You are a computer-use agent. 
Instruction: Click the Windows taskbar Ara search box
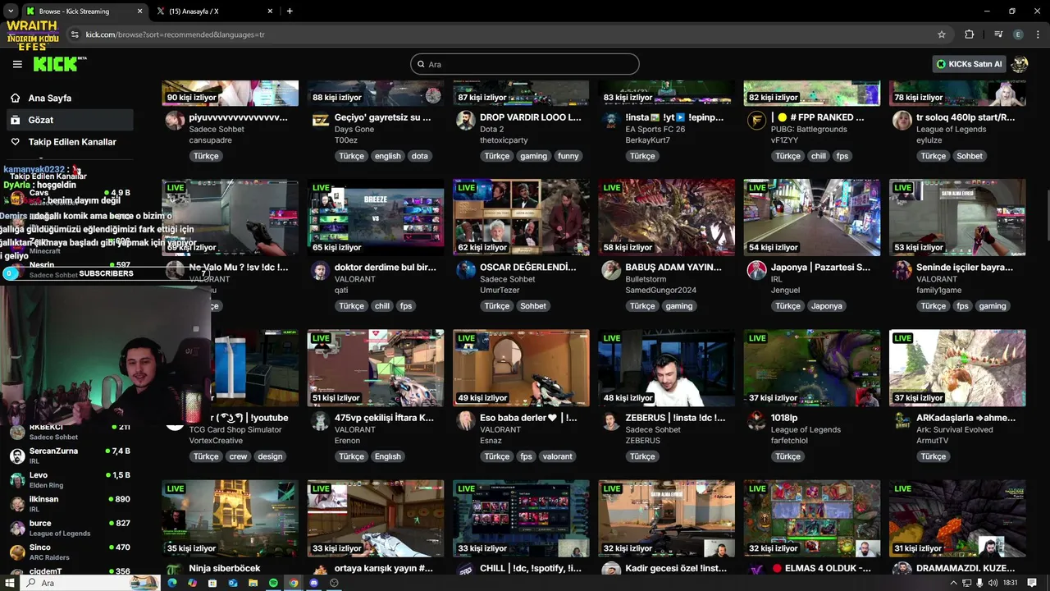[x=90, y=583]
